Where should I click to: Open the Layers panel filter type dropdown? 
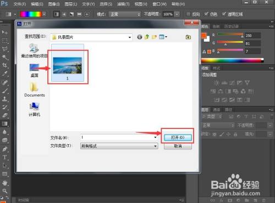click(212, 116)
